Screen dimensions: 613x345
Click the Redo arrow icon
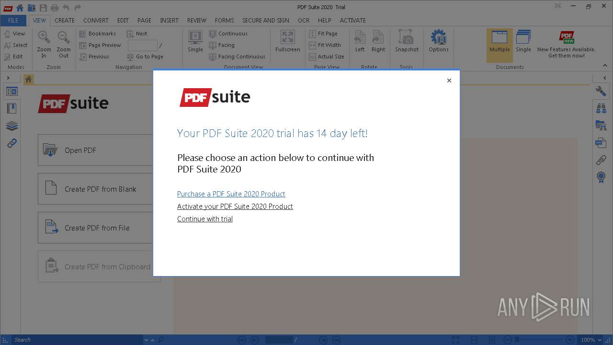pos(78,8)
